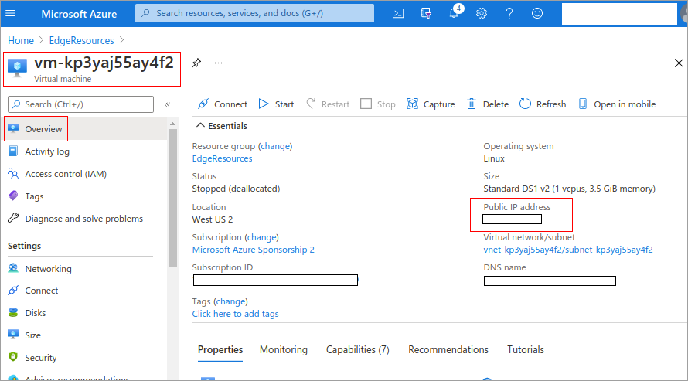Change the resource group link
This screenshot has height=381, width=688.
click(275, 146)
